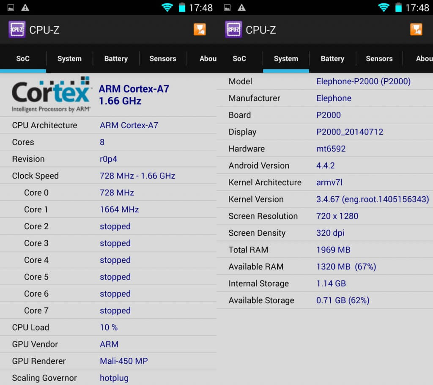Viewport: 433px width, 385px height.
Task: Tap warning triangle in right status bar
Action: point(241,8)
